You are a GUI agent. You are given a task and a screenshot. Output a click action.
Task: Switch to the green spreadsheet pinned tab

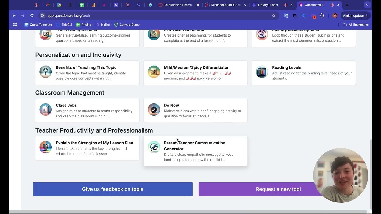[x=82, y=5]
